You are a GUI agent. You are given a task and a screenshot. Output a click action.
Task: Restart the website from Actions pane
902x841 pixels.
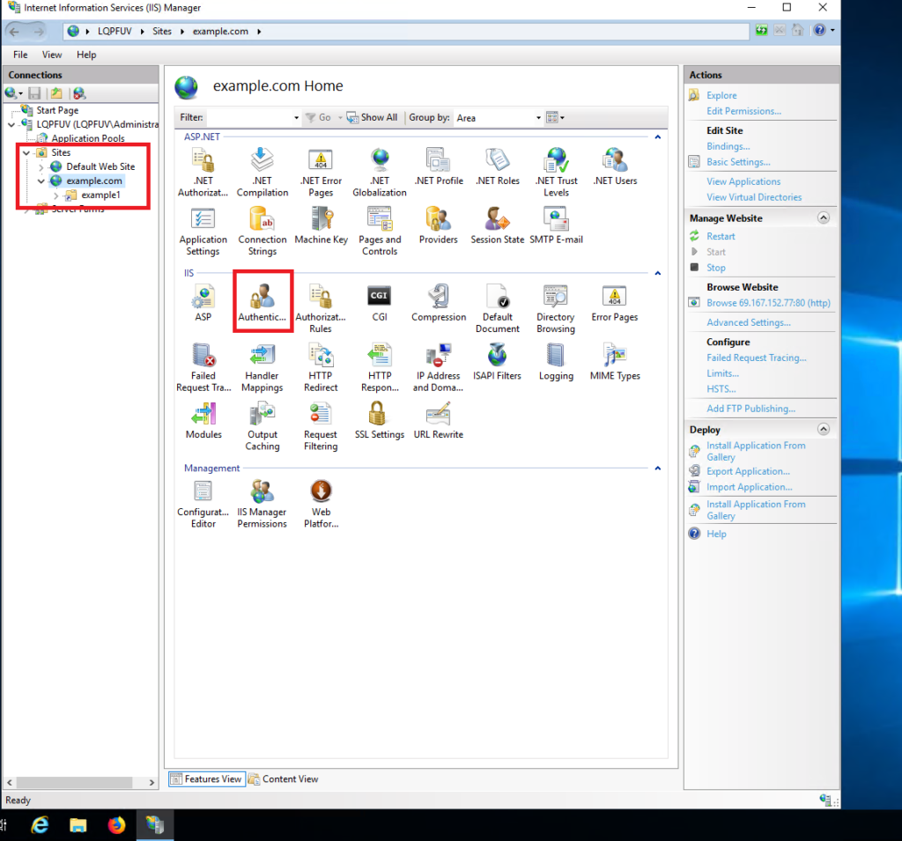click(720, 236)
